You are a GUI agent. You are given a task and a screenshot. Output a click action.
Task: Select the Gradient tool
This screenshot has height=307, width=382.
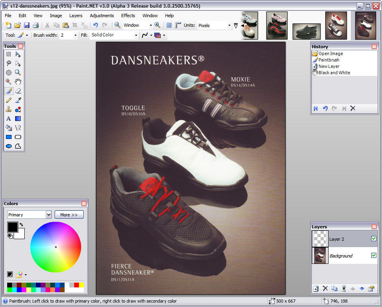point(18,119)
